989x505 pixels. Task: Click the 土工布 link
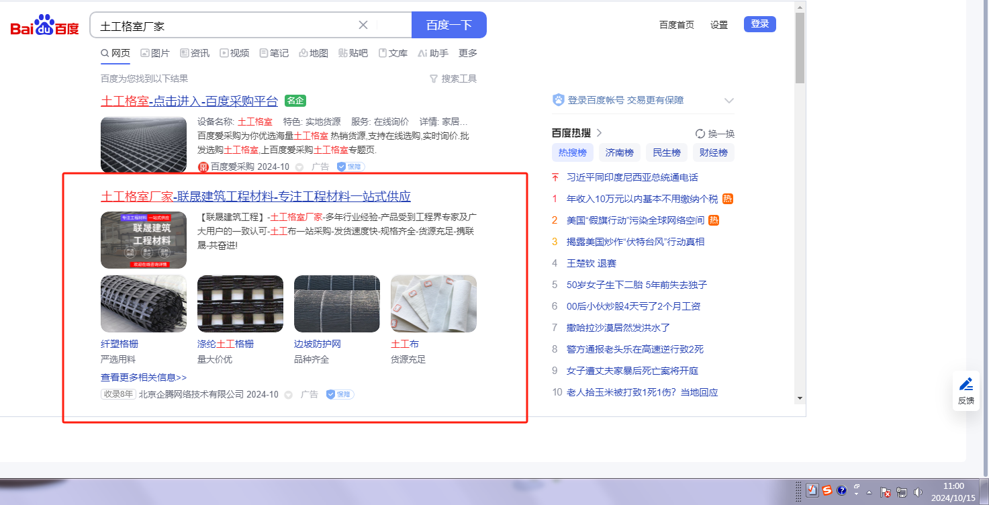click(x=405, y=344)
